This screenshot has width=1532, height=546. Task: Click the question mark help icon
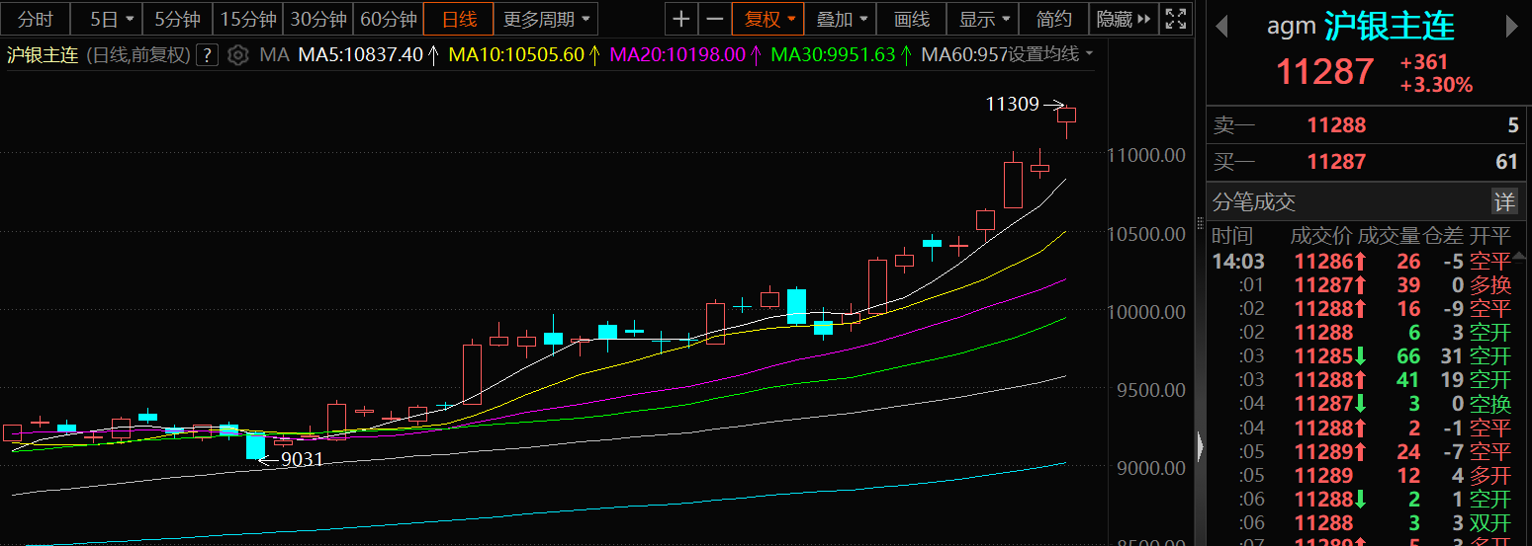point(207,55)
